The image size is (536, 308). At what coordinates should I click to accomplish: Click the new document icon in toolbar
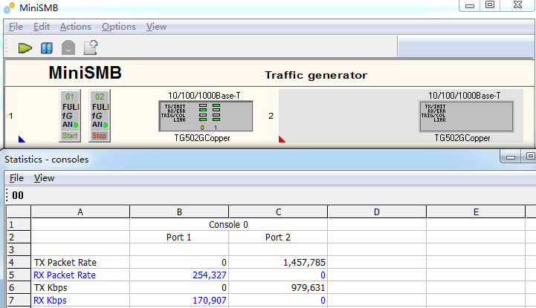point(91,47)
